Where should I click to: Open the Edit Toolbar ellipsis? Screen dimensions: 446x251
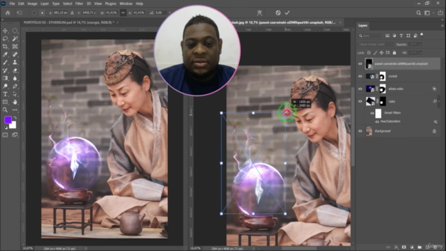pyautogui.click(x=15, y=110)
